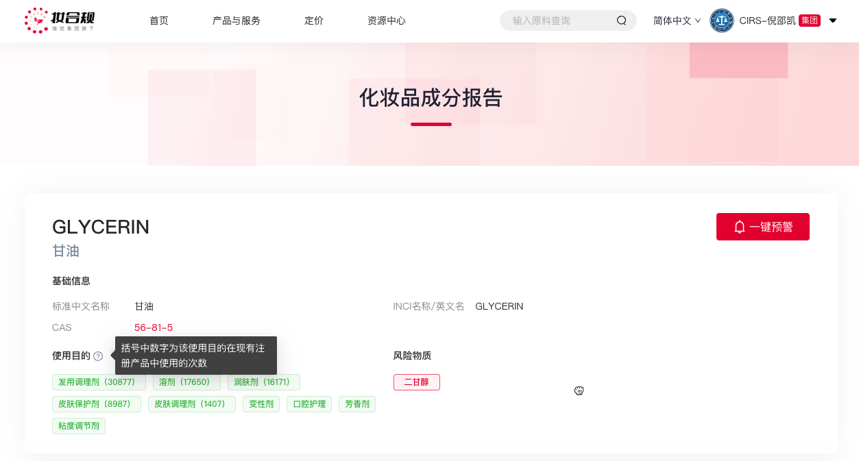
Task: Open the notification bell on 一键预警
Action: (739, 227)
